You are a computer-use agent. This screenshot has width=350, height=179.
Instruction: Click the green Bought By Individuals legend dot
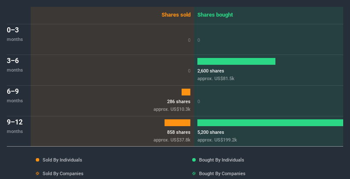click(x=194, y=160)
